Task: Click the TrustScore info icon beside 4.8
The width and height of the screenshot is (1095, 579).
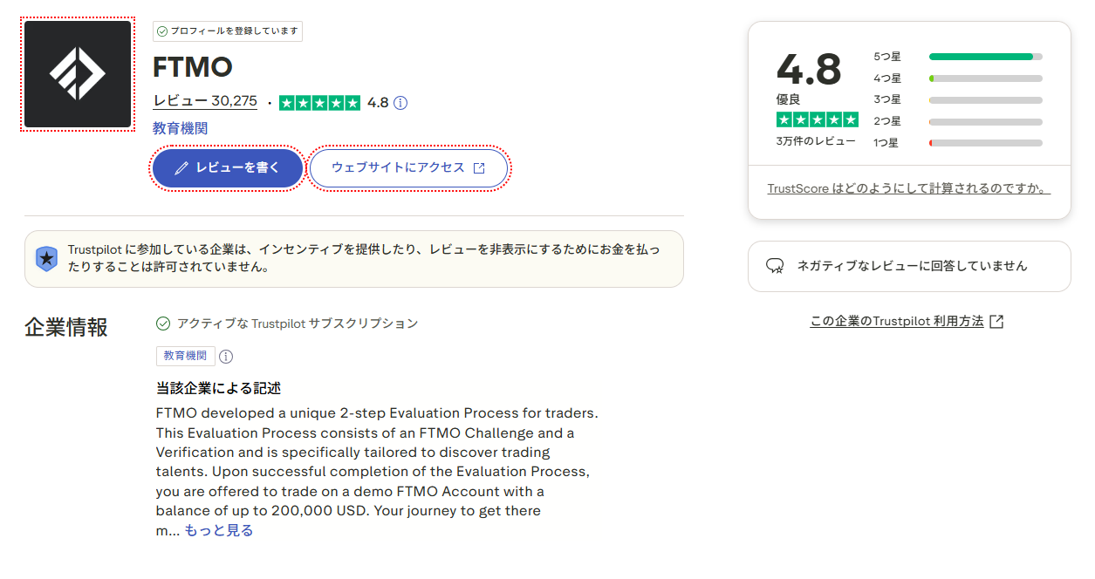Action: (400, 103)
